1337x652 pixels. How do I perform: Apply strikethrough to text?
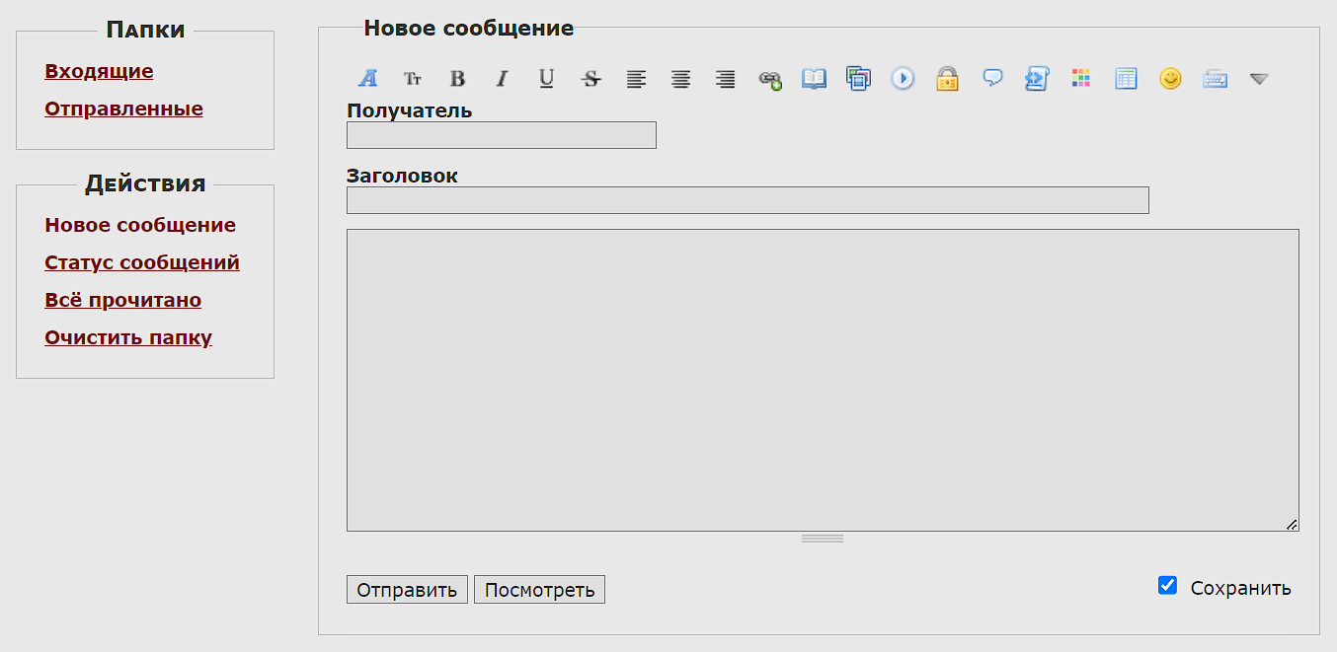[590, 79]
